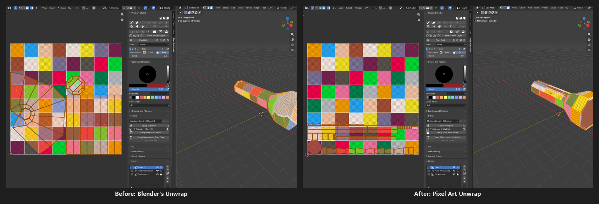Click the Pixel Grid button in the left panel
This screenshot has width=599, height=204.
(x=142, y=40)
